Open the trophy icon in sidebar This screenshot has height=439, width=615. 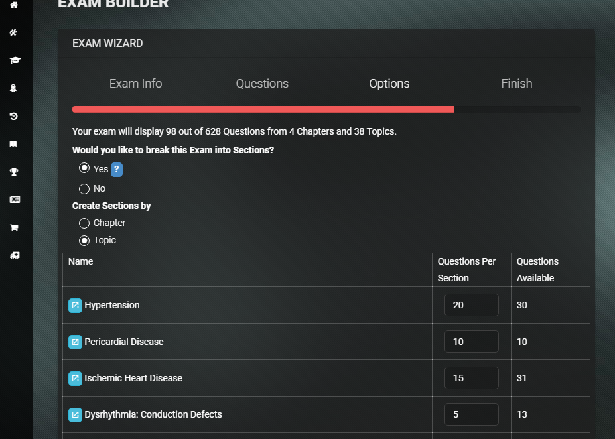tap(14, 172)
